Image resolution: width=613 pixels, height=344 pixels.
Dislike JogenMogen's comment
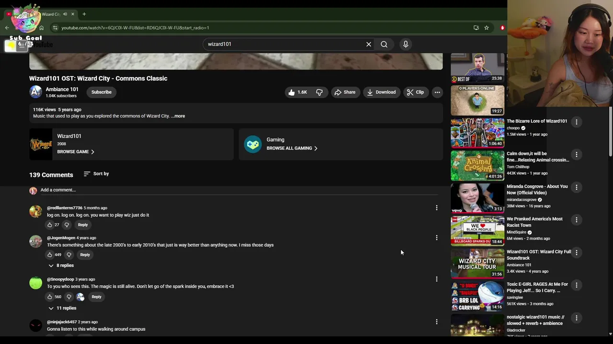coord(69,255)
